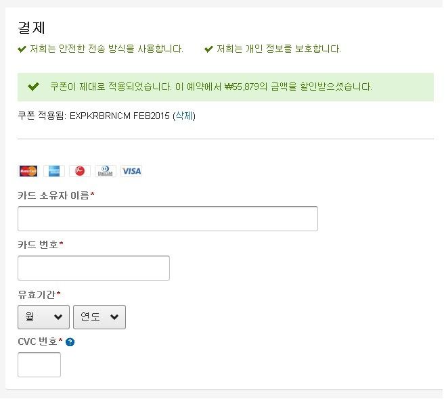Open the 월 expiry month dropdown

[43, 317]
